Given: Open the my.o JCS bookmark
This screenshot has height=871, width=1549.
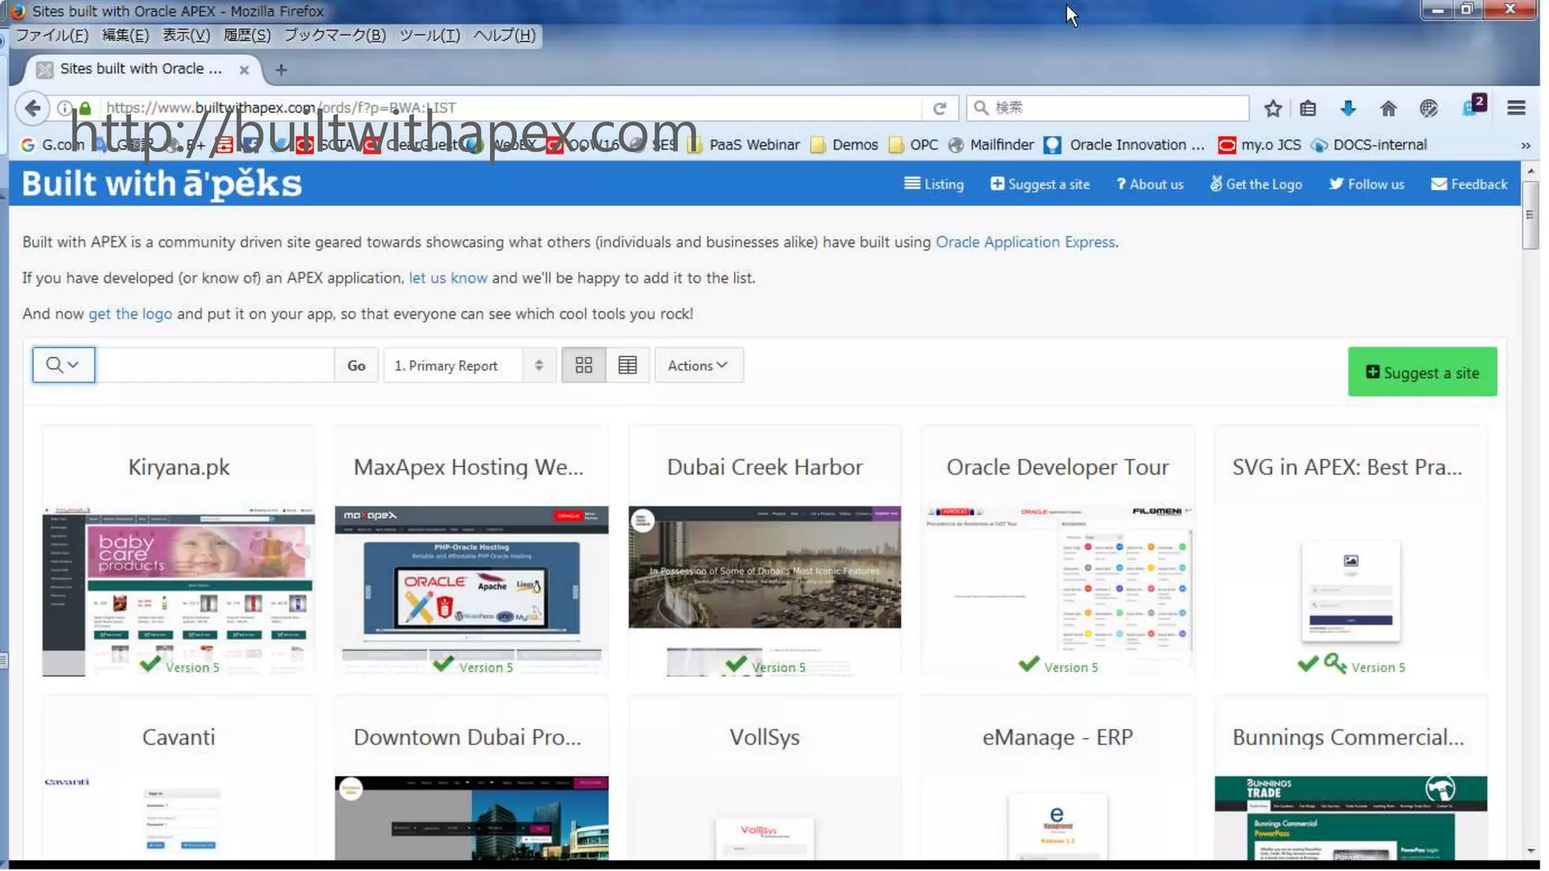Looking at the screenshot, I should (1259, 145).
